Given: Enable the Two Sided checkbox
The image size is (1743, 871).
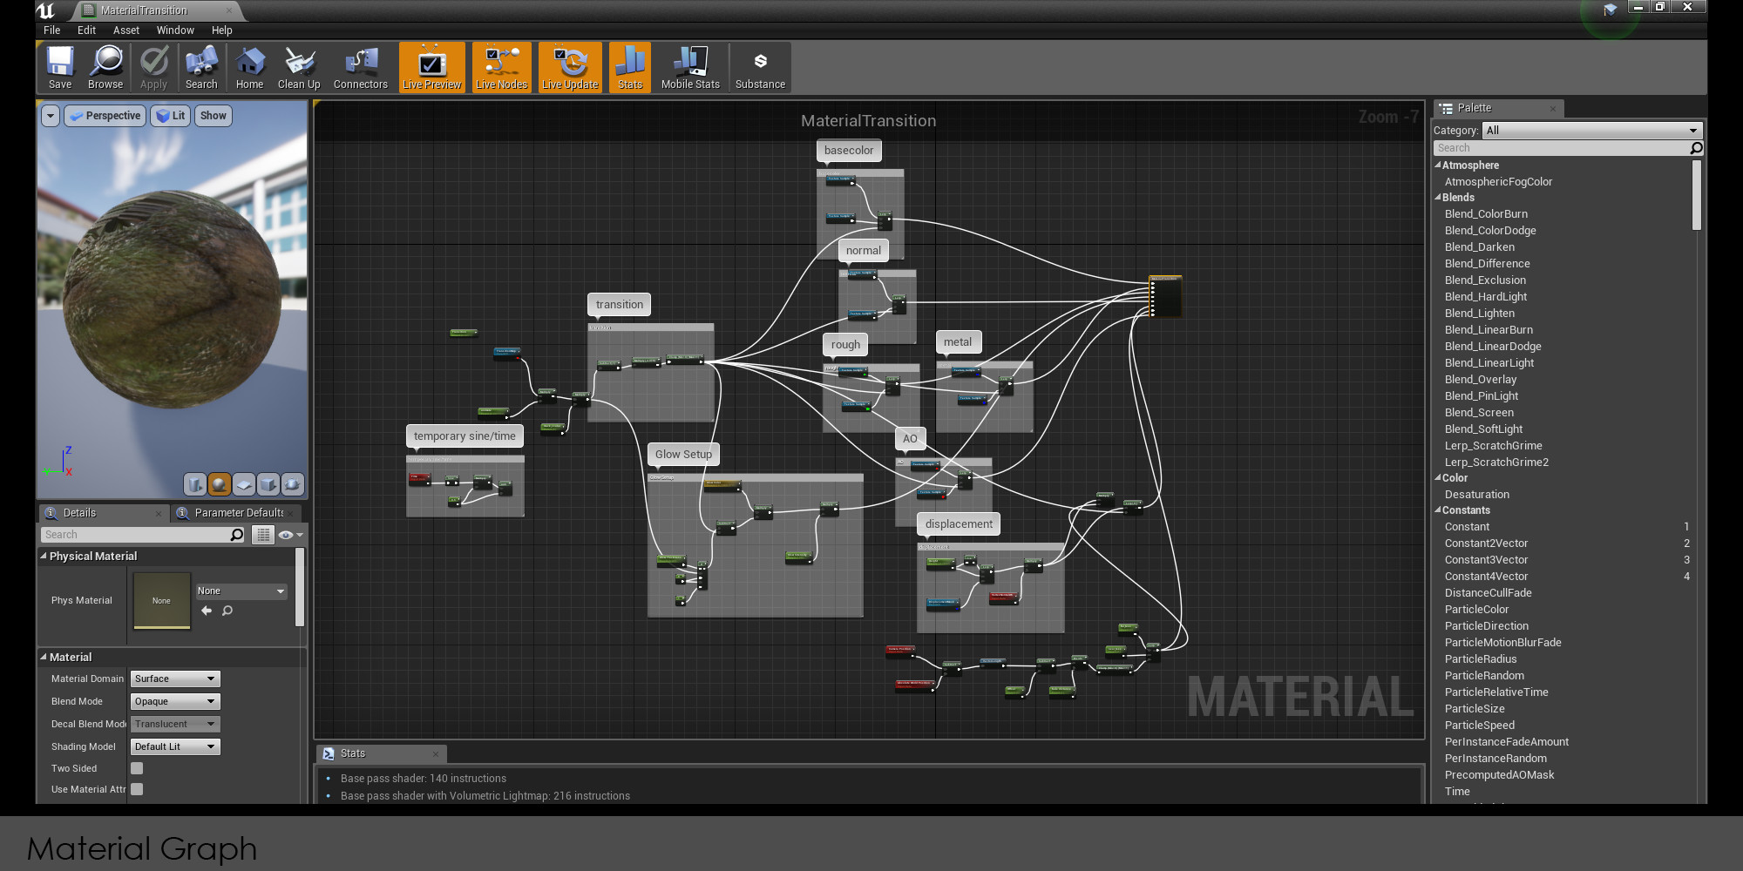Looking at the screenshot, I should point(137,768).
